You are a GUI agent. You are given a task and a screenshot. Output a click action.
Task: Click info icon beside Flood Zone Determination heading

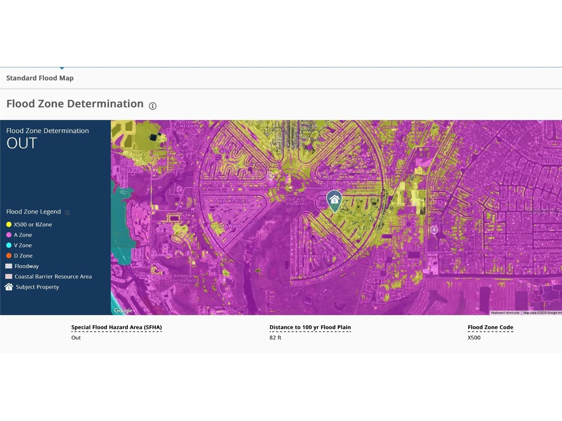[153, 106]
